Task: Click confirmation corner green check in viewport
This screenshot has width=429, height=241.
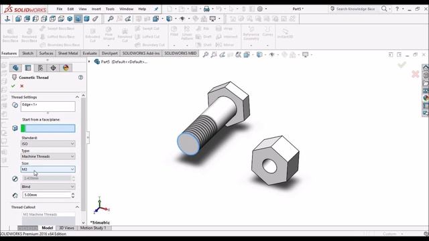Action: (x=402, y=65)
